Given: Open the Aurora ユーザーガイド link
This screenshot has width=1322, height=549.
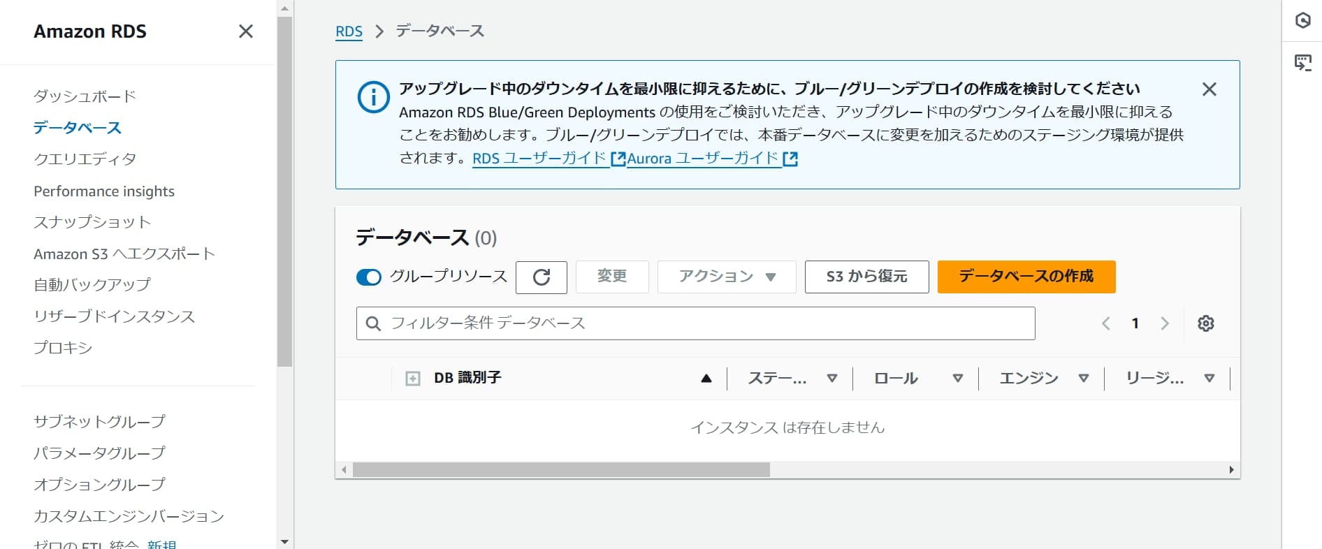Looking at the screenshot, I should (712, 159).
